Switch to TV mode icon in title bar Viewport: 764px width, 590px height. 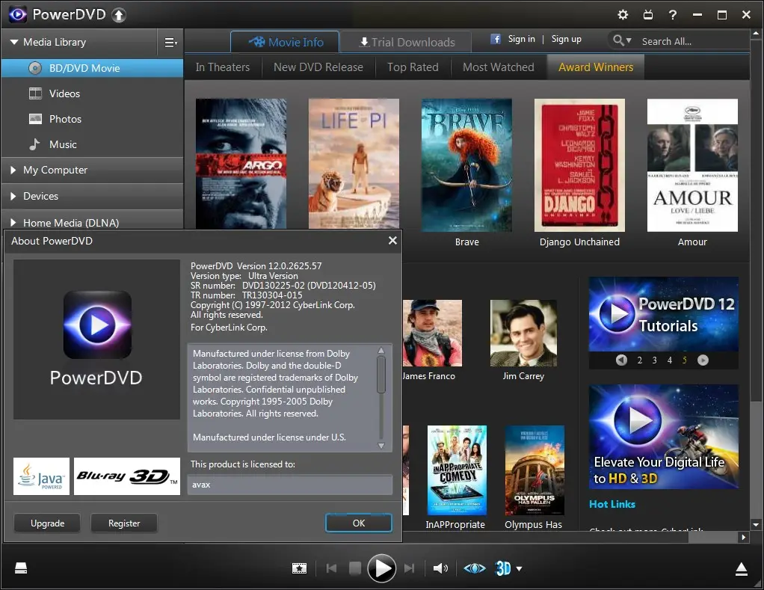[647, 15]
